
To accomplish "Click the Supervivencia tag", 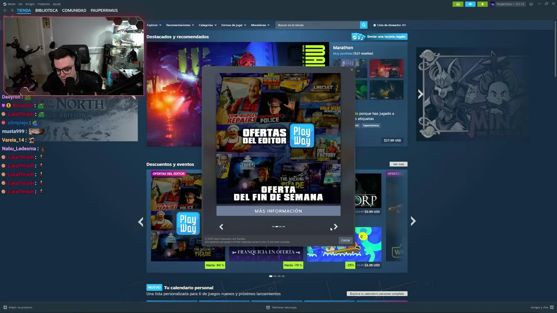I will click(371, 126).
